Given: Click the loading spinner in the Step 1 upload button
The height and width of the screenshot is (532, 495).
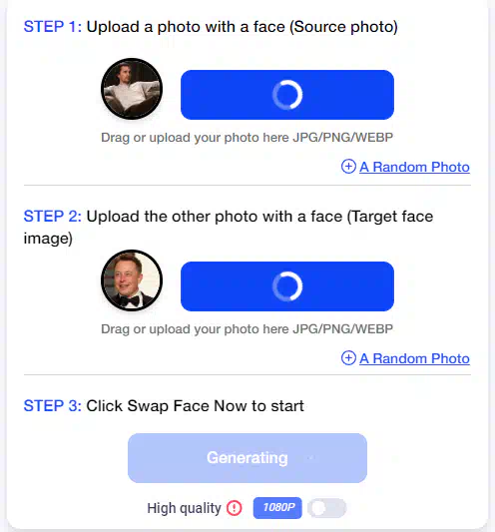Looking at the screenshot, I should 287,95.
